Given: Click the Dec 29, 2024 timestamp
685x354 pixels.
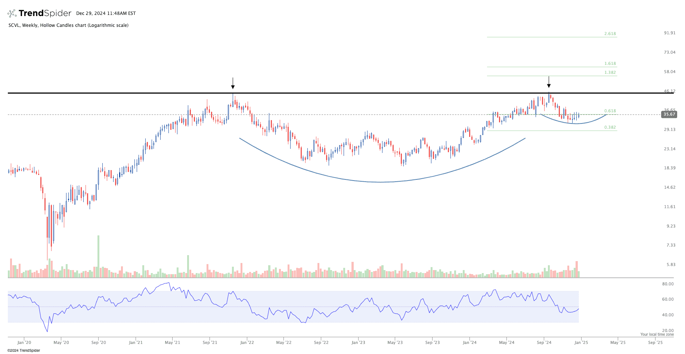Looking at the screenshot, I should [106, 13].
